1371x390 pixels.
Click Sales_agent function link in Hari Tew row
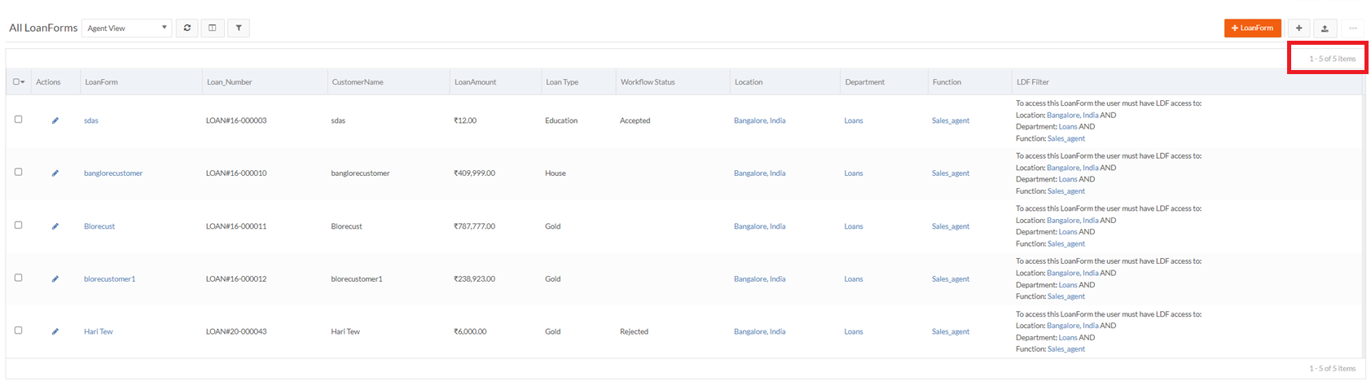point(950,331)
